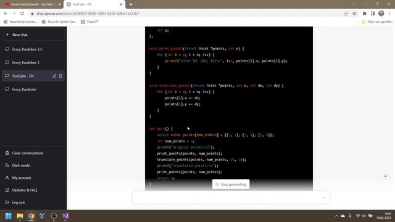Click the OneDrive cloud tray icon
The height and width of the screenshot is (222, 395).
343,216
